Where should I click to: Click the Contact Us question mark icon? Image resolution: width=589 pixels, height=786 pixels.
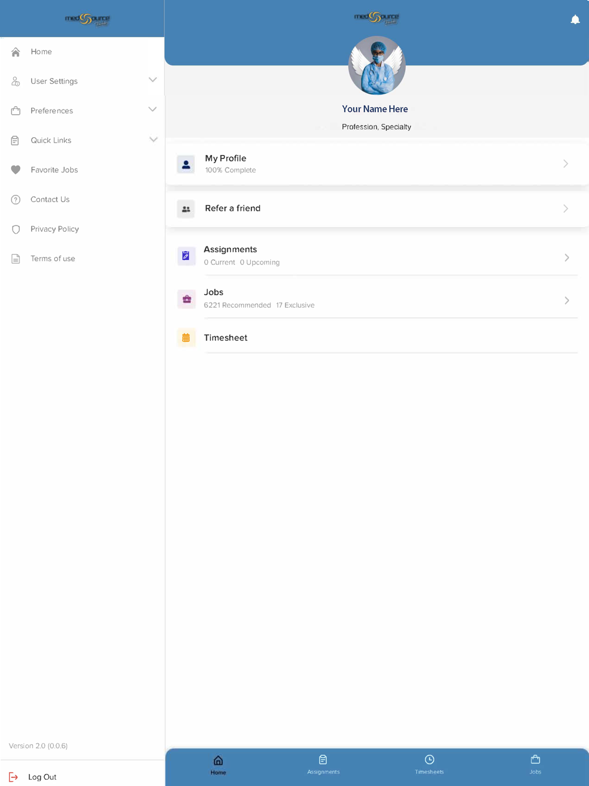tap(16, 200)
